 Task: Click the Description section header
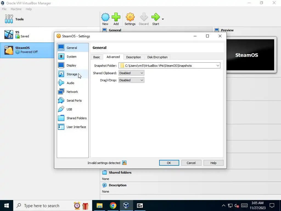point(117,185)
